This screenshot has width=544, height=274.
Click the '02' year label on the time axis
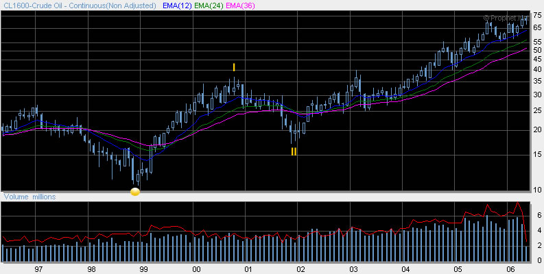click(x=300, y=269)
